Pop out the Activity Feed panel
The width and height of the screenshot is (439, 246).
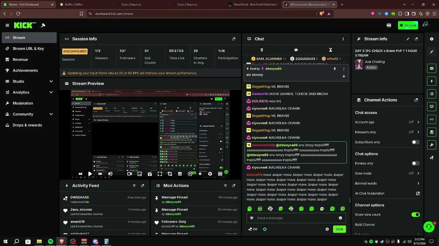(142, 186)
